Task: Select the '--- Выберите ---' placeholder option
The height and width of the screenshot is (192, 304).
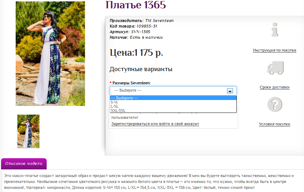Action: coord(124,98)
